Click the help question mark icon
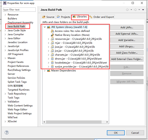This screenshot has height=140, width=148. (7, 133)
